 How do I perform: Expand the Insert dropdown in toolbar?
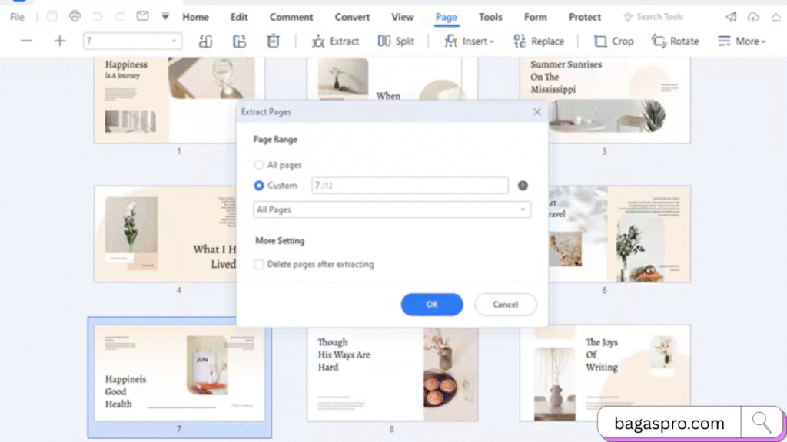click(x=470, y=41)
